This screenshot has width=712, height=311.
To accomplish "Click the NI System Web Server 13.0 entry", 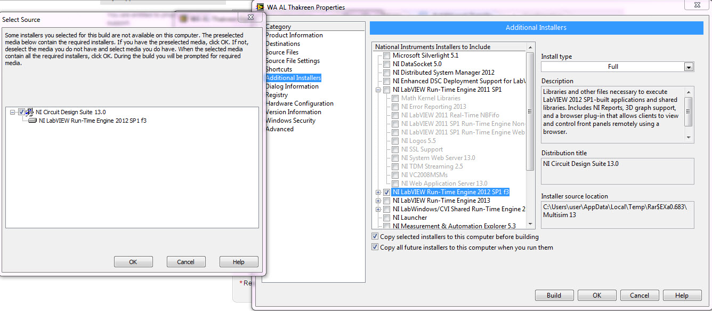I will (x=438, y=158).
